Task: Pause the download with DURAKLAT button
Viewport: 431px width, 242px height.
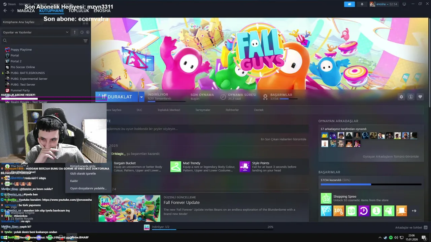Action: coord(117,97)
